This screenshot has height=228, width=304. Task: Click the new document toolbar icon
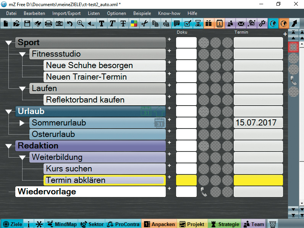6,23
